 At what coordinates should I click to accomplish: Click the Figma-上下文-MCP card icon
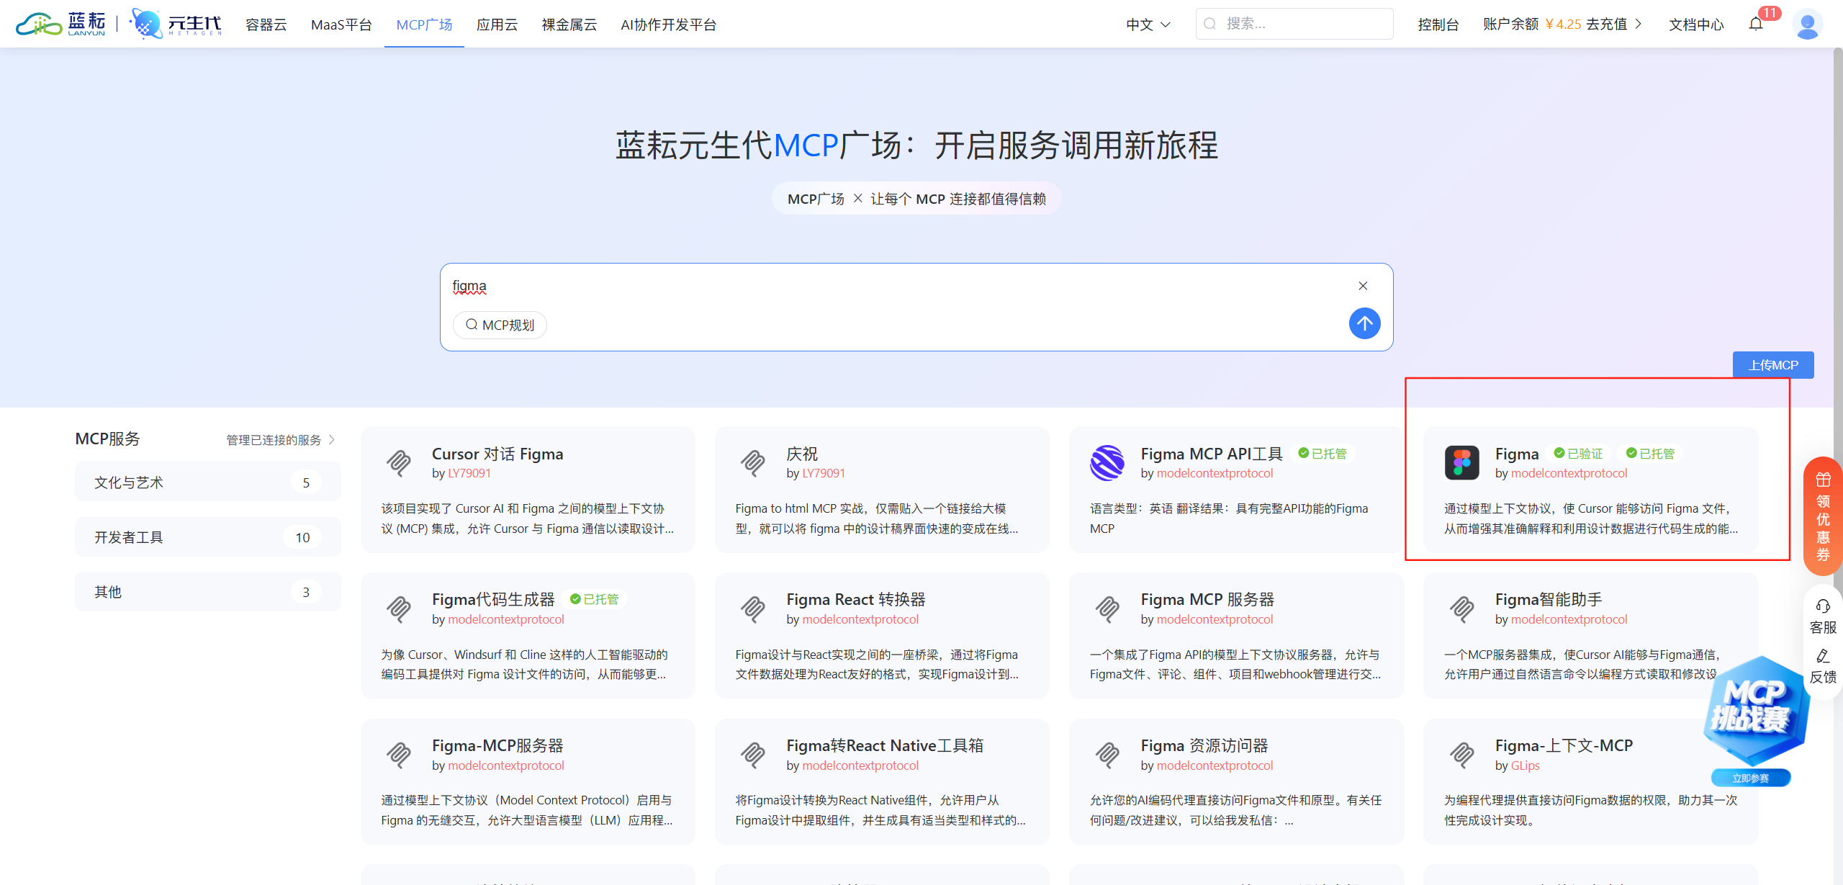1462,755
